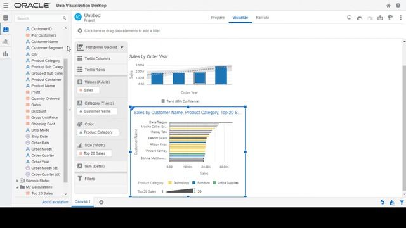
Task: Click the add data source icon
Action: tap(390, 17)
